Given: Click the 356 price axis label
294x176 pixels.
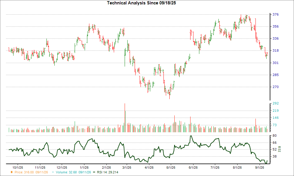Looking at the screenshot, I should click(275, 26).
